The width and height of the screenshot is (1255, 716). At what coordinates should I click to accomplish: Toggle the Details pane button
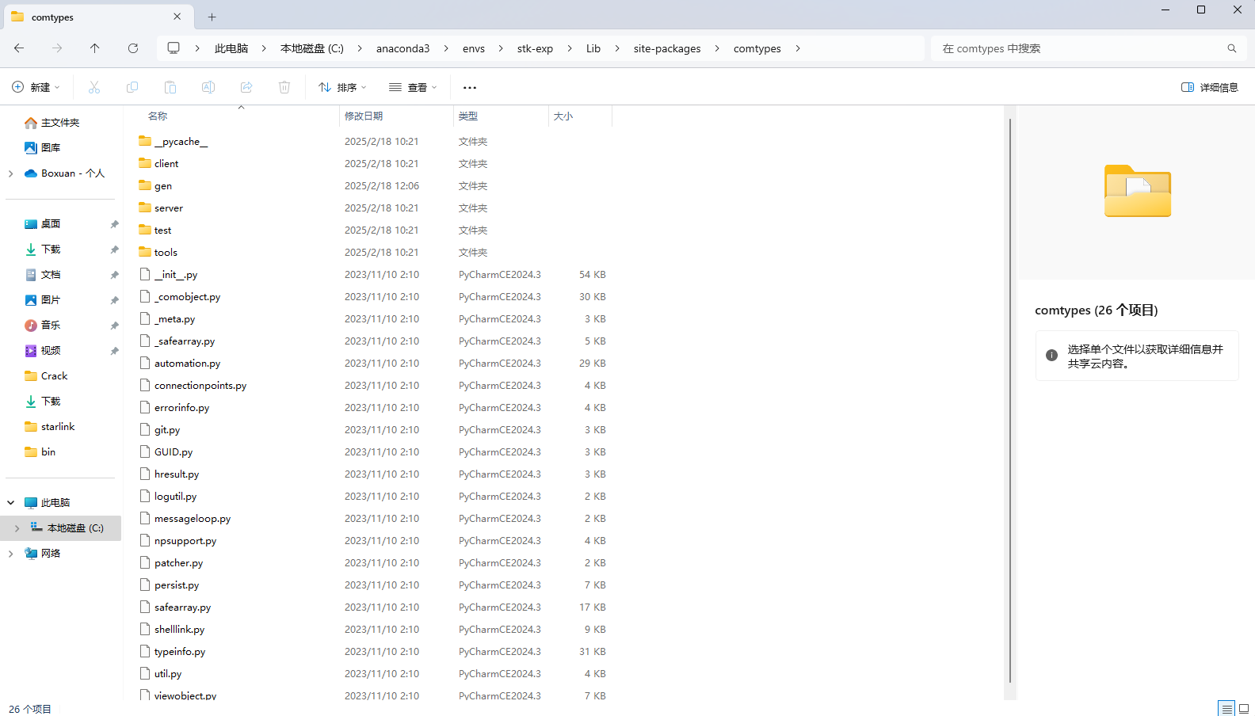tap(1210, 87)
